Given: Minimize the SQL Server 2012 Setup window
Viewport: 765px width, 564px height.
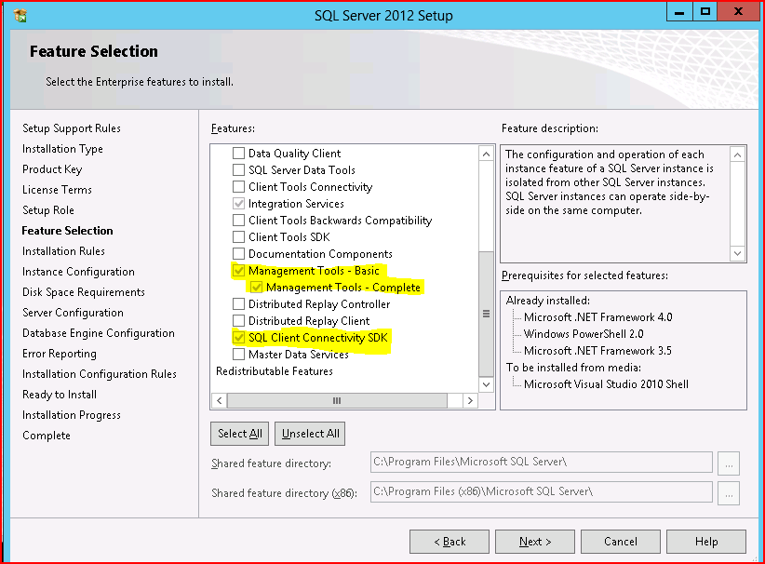Looking at the screenshot, I should click(x=679, y=12).
